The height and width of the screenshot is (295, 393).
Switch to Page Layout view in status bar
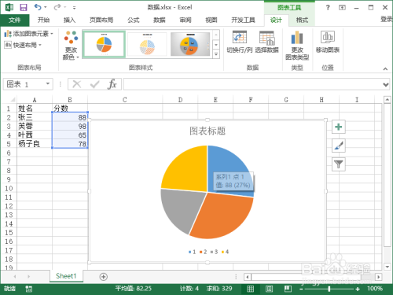point(269,289)
